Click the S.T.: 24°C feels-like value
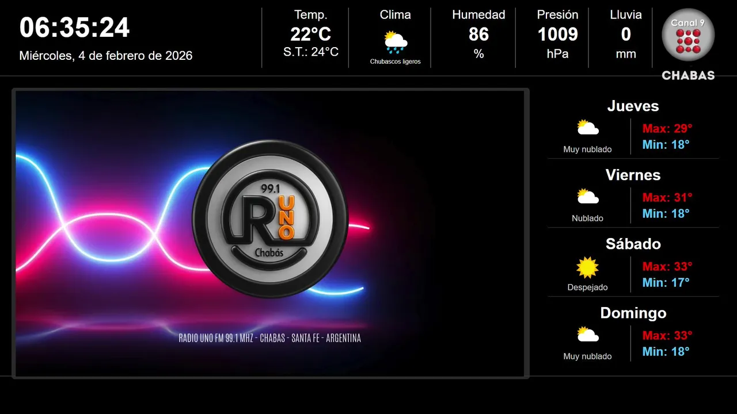 pyautogui.click(x=311, y=52)
